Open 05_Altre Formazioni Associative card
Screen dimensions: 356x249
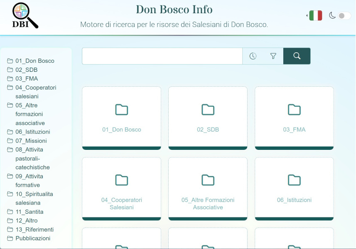click(x=208, y=189)
